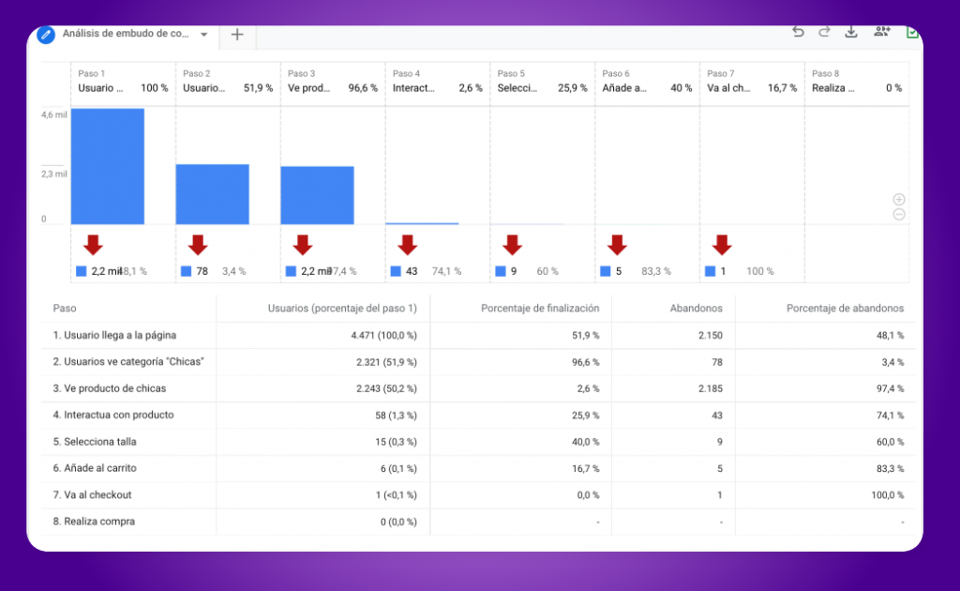Viewport: 960px width, 591px height.
Task: Click the Undo arrow in the toolbar
Action: (798, 31)
